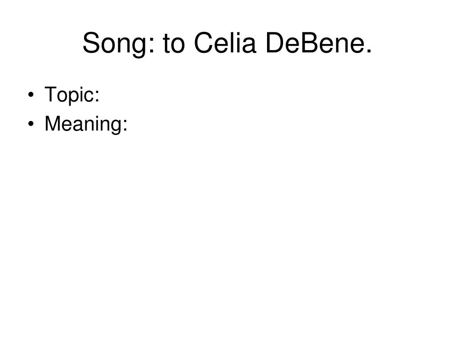Click the capital "D" in "DeBene"
The height and width of the screenshot is (341, 455).
[276, 43]
